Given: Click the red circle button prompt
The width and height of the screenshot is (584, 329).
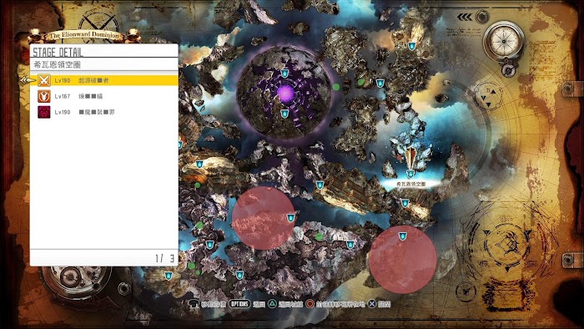Looking at the screenshot, I should pyautogui.click(x=310, y=304).
